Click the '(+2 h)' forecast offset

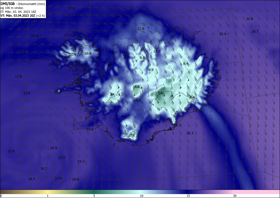(40, 16)
